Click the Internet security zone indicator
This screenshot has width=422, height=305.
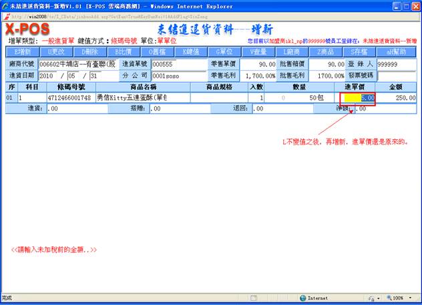(316, 298)
